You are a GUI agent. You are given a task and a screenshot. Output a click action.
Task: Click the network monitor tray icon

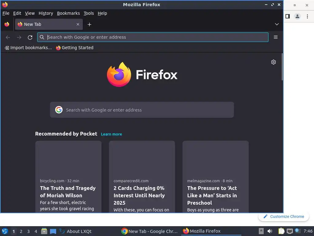coord(289,231)
